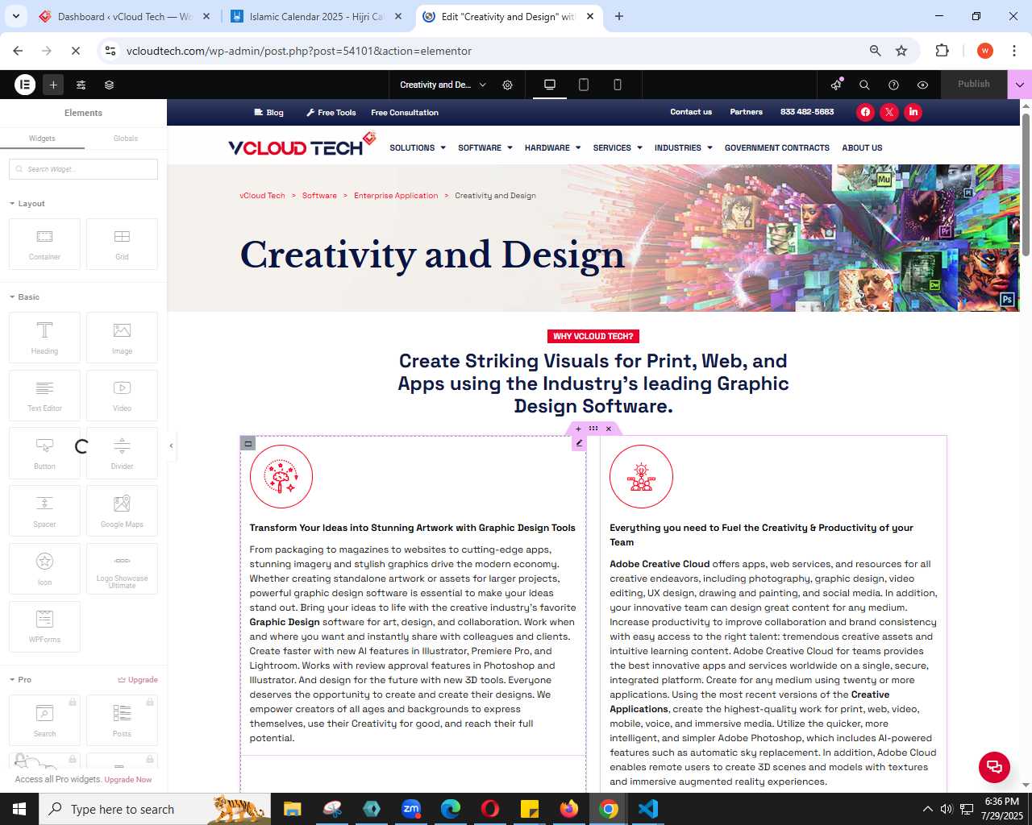Click the Publish button
This screenshot has width=1032, height=825.
click(x=974, y=84)
